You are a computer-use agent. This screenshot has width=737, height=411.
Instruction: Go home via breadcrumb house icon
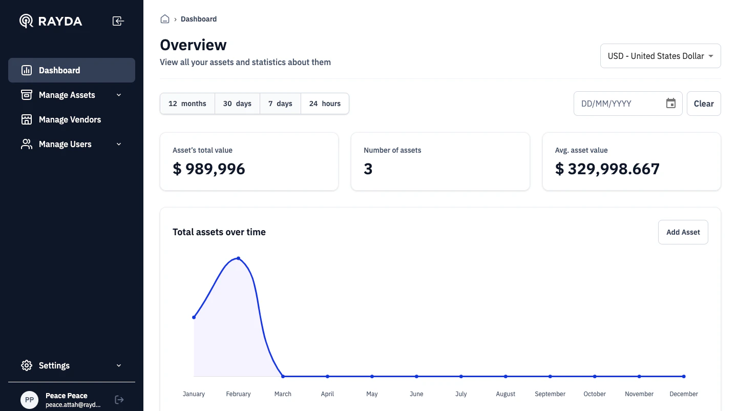tap(165, 19)
